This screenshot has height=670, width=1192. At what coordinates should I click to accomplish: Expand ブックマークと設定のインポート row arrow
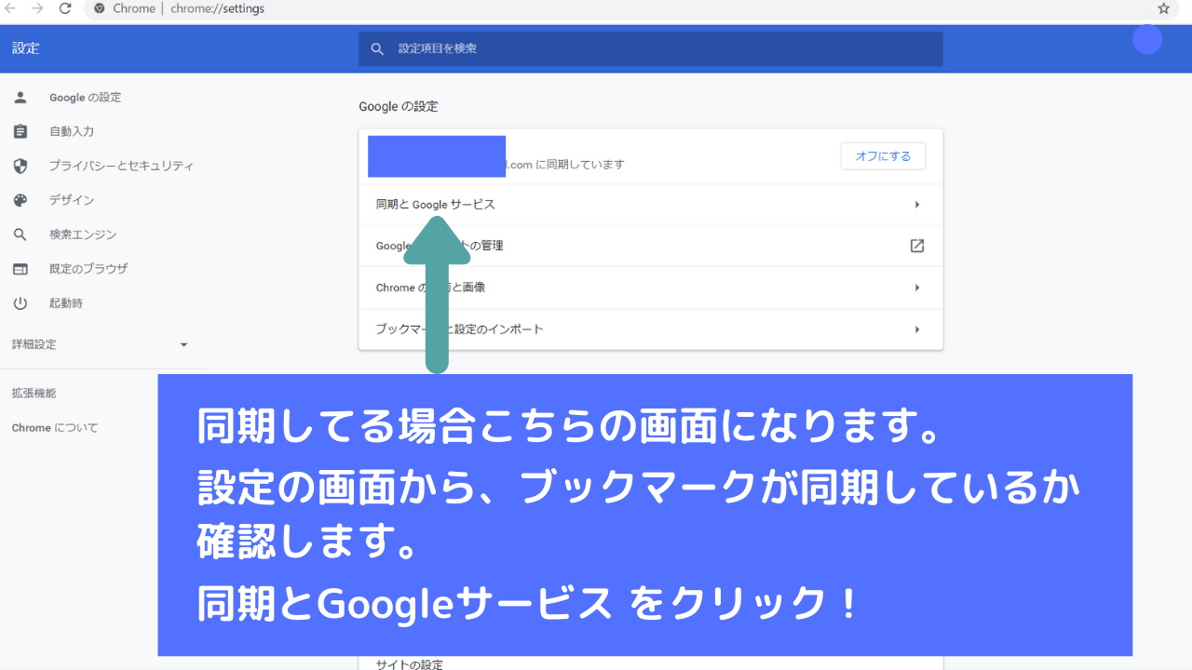(x=917, y=329)
